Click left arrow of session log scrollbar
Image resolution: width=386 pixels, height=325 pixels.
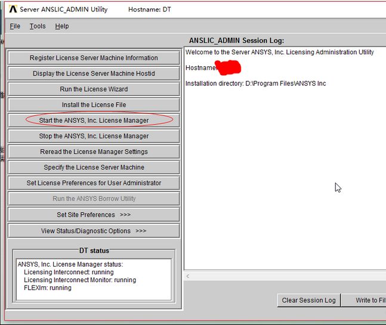(189, 277)
